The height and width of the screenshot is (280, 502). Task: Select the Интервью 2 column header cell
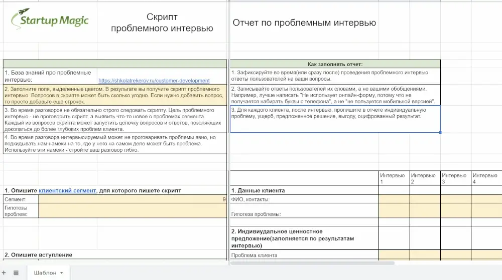coord(425,178)
